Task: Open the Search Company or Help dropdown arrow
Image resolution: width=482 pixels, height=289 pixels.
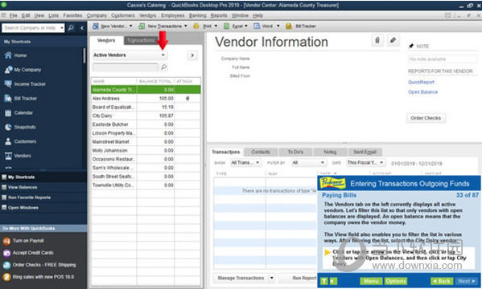Action: click(62, 28)
